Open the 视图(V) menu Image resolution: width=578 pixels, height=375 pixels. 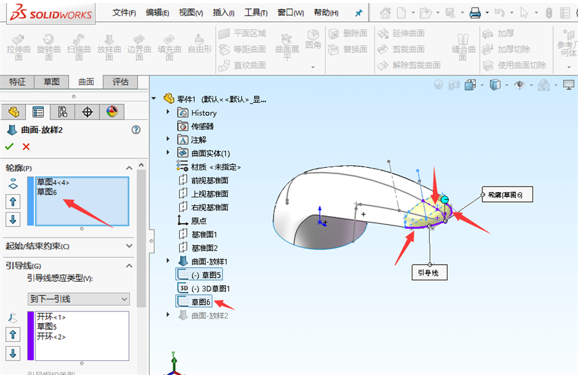click(x=191, y=13)
